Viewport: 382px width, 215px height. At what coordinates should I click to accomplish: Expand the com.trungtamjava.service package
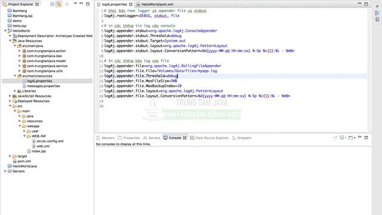coord(20,66)
